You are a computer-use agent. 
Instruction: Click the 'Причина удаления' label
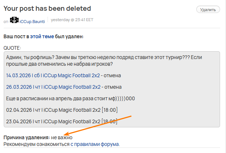26,137
